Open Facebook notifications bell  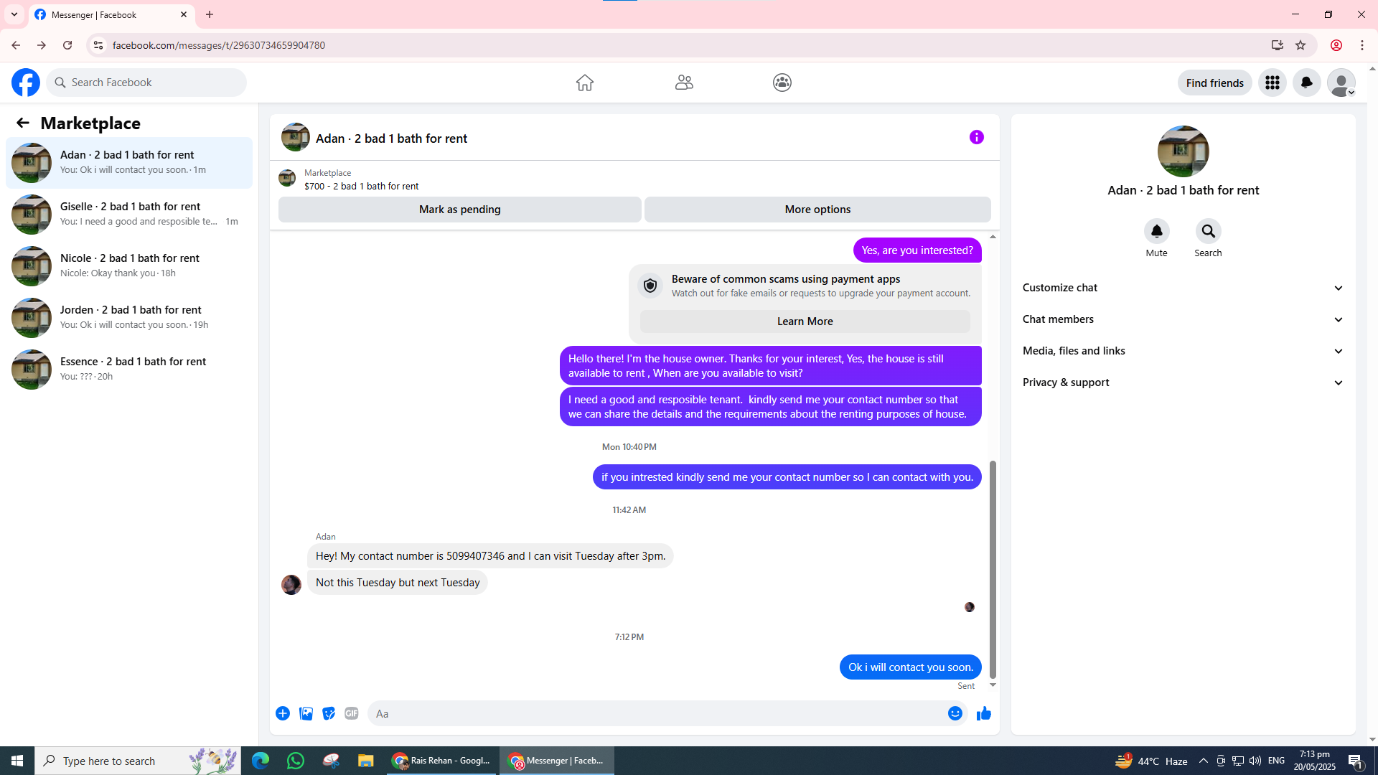(1306, 83)
